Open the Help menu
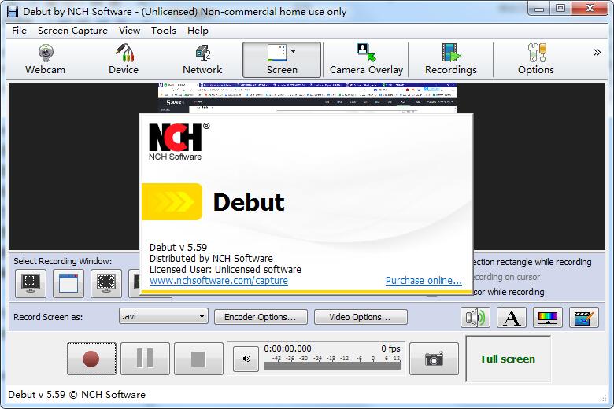 pyautogui.click(x=198, y=31)
